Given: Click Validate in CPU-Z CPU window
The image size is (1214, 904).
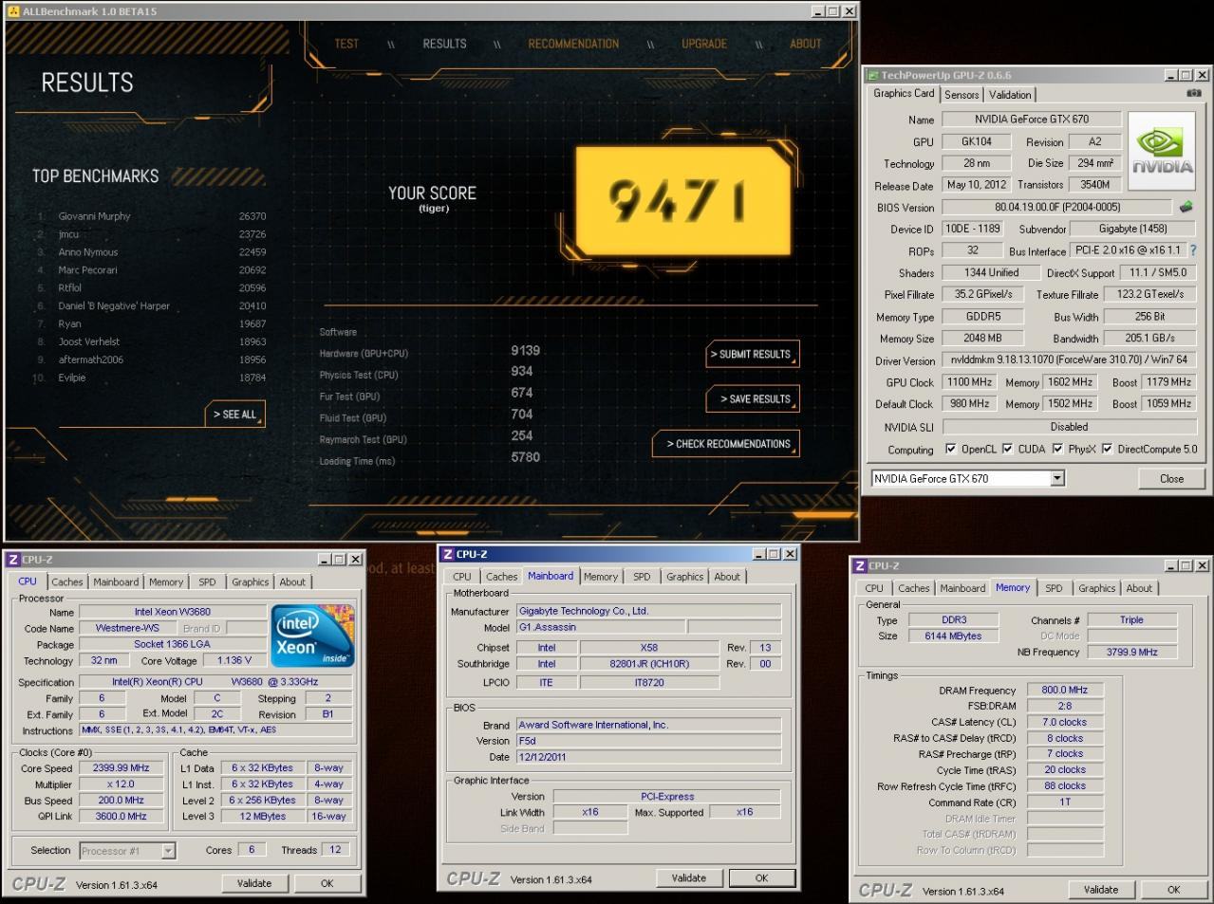Looking at the screenshot, I should pyautogui.click(x=253, y=883).
